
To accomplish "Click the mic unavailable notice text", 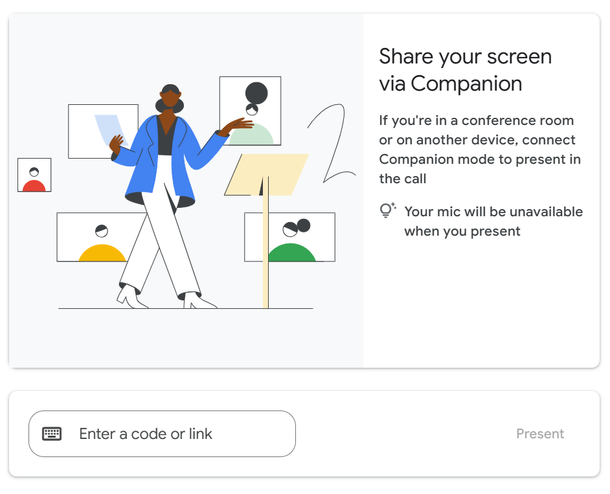I will 493,221.
